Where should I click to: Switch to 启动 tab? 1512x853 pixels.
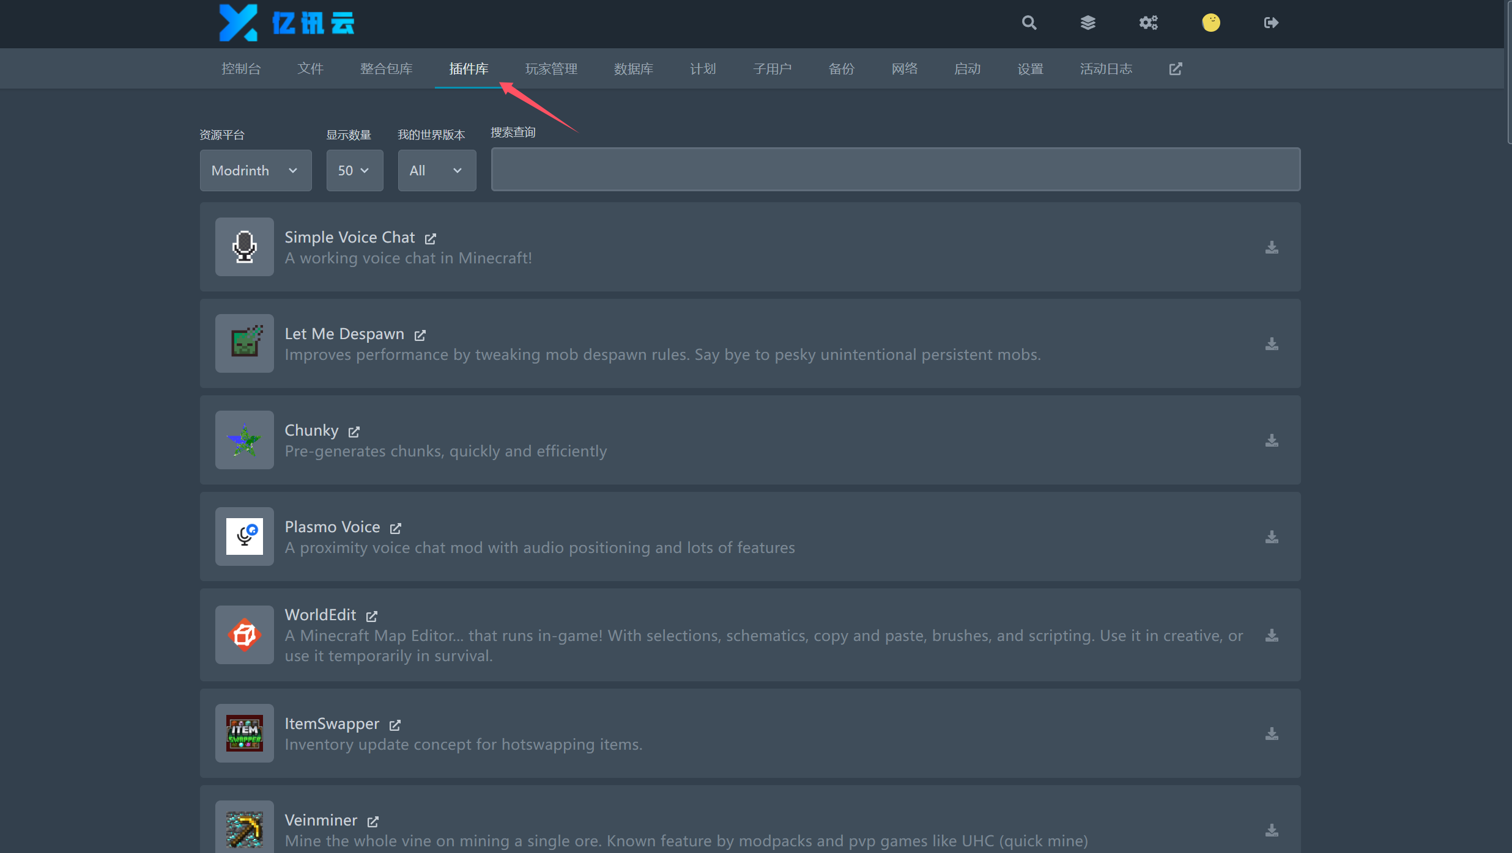[x=967, y=68]
